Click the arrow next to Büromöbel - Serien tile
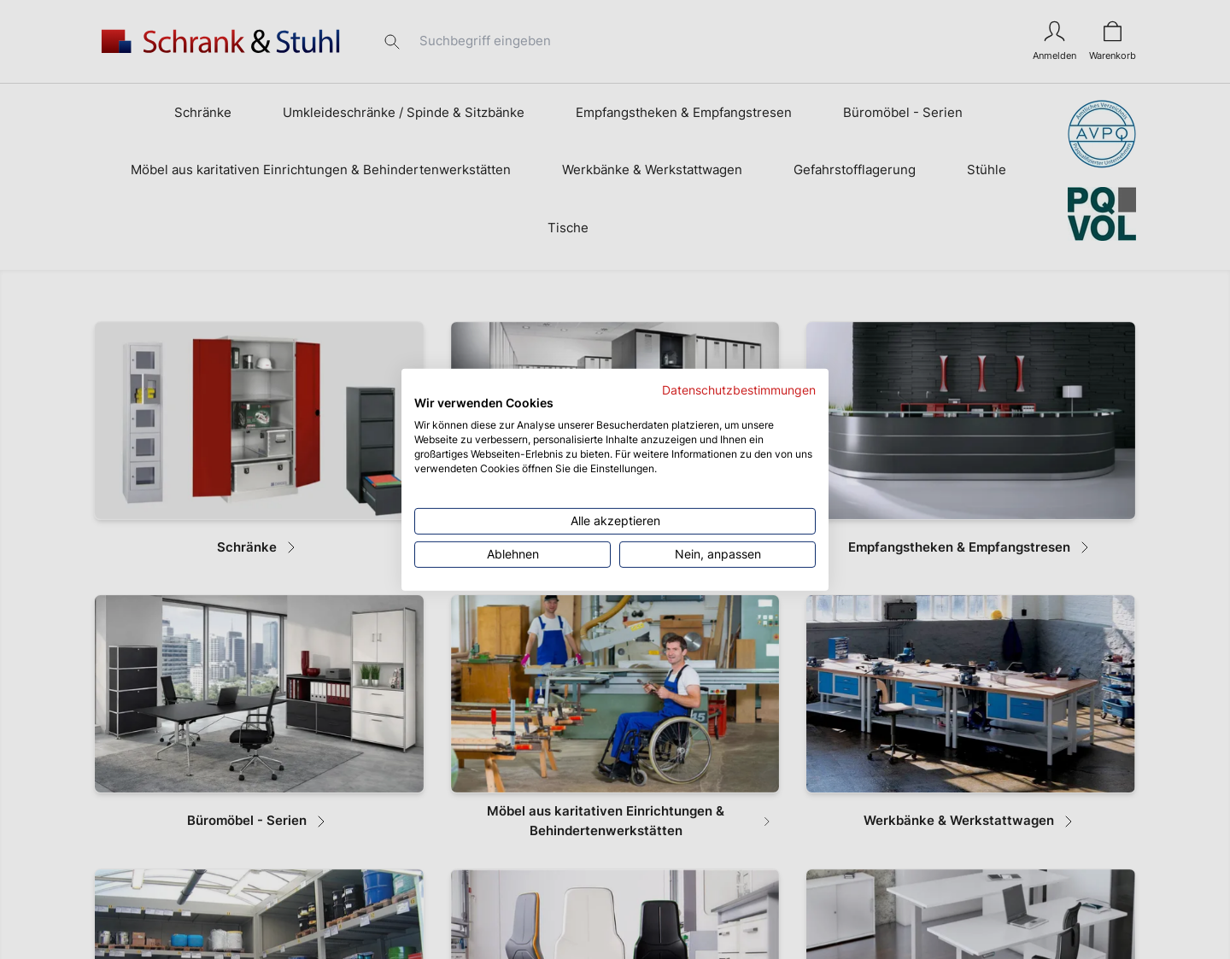The width and height of the screenshot is (1230, 959). pos(321,822)
